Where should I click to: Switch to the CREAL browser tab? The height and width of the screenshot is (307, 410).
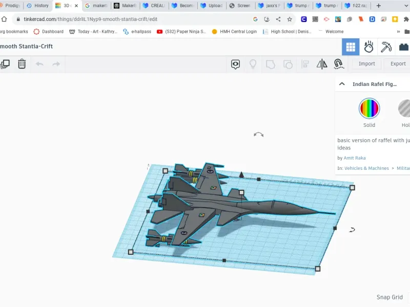point(154,6)
